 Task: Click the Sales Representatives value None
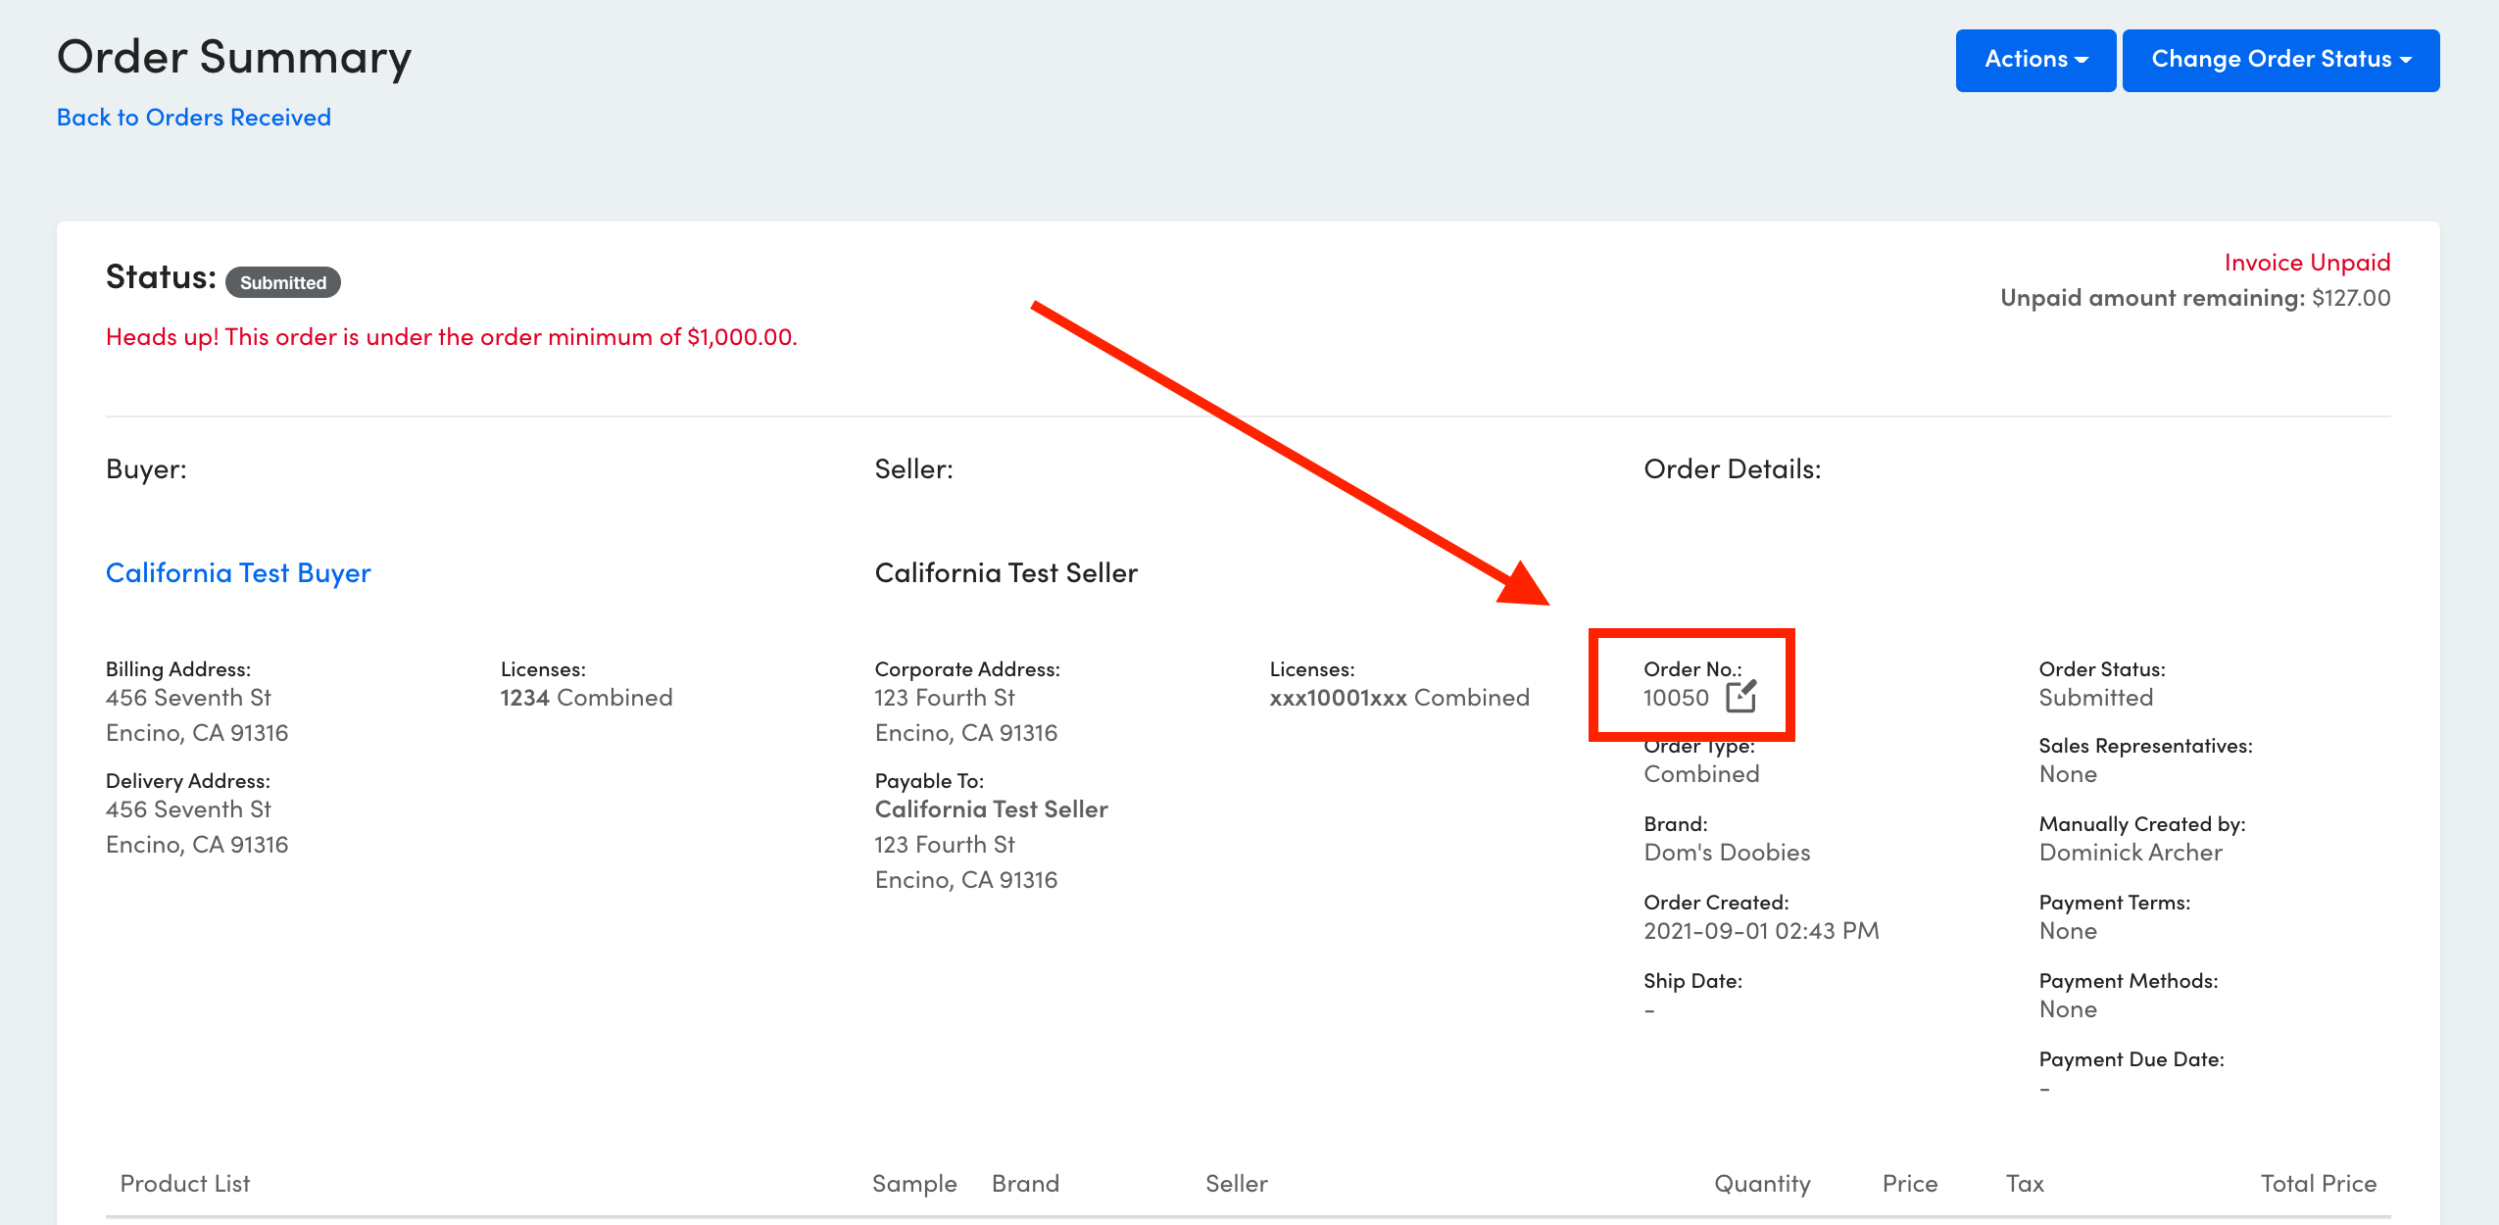[2068, 774]
